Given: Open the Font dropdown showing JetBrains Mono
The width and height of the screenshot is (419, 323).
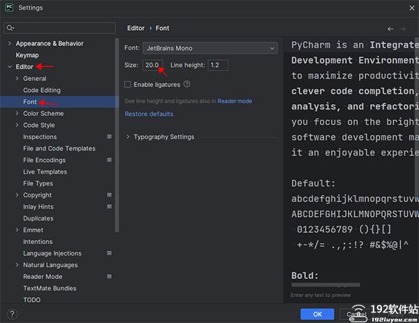Looking at the screenshot, I should (210, 48).
